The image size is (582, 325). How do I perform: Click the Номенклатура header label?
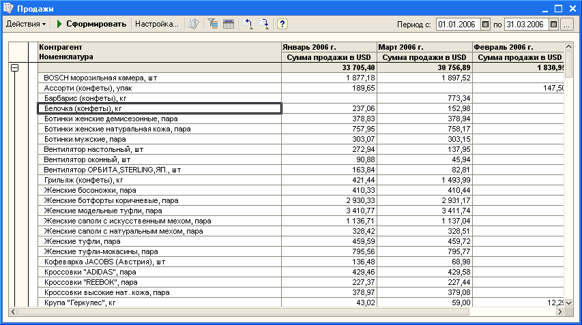coord(66,57)
